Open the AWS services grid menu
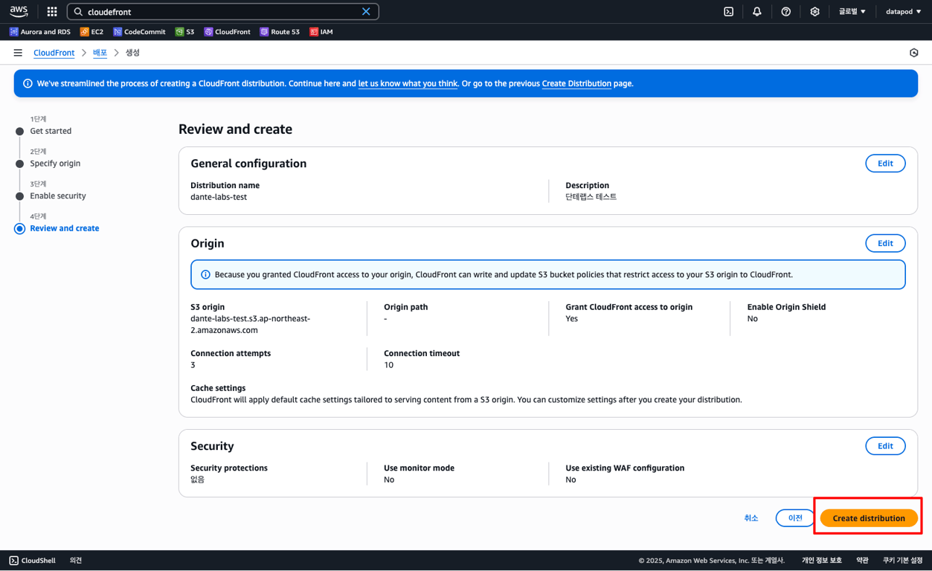The image size is (932, 571). click(52, 12)
